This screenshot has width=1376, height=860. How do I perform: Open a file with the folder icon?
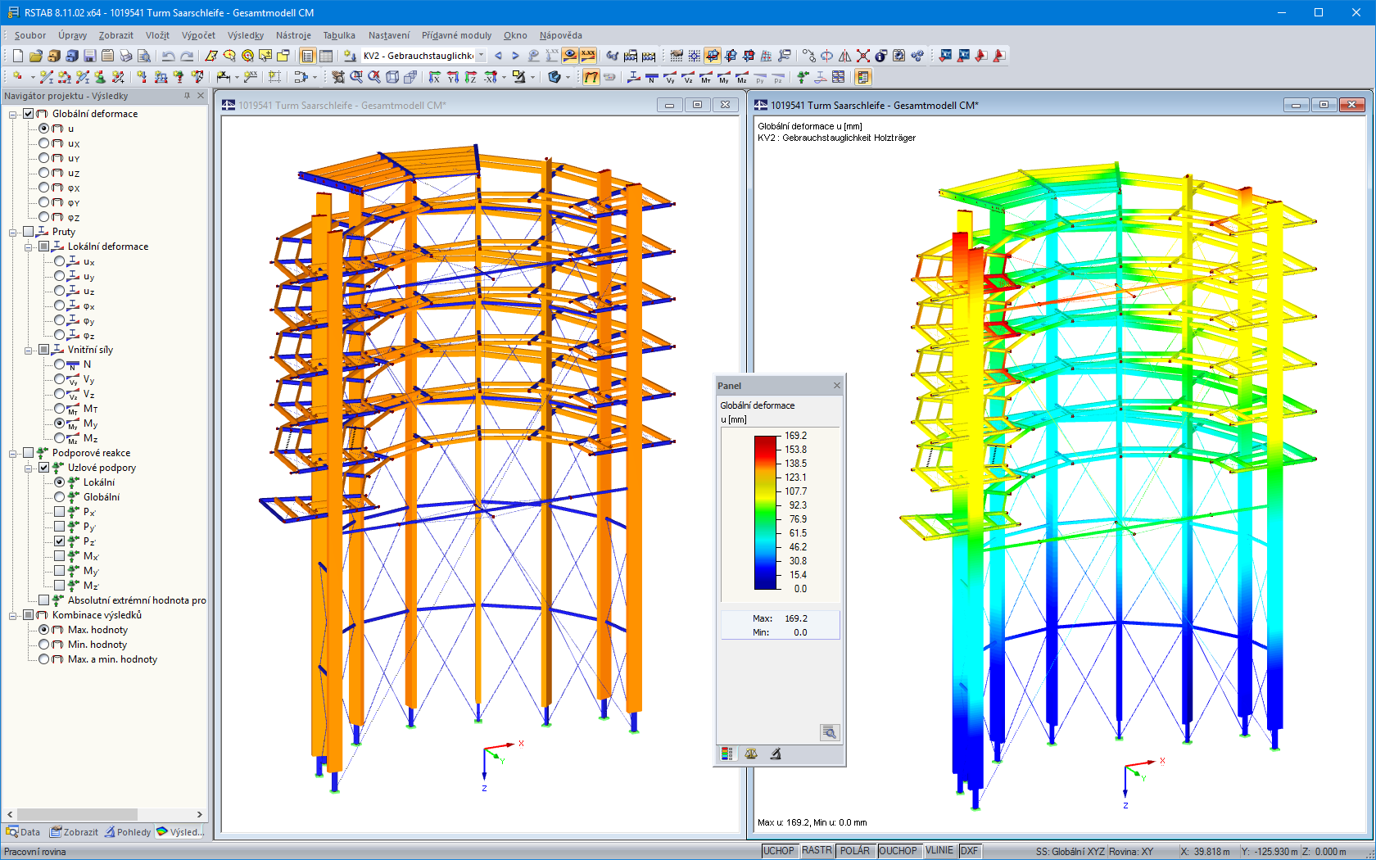coord(36,56)
